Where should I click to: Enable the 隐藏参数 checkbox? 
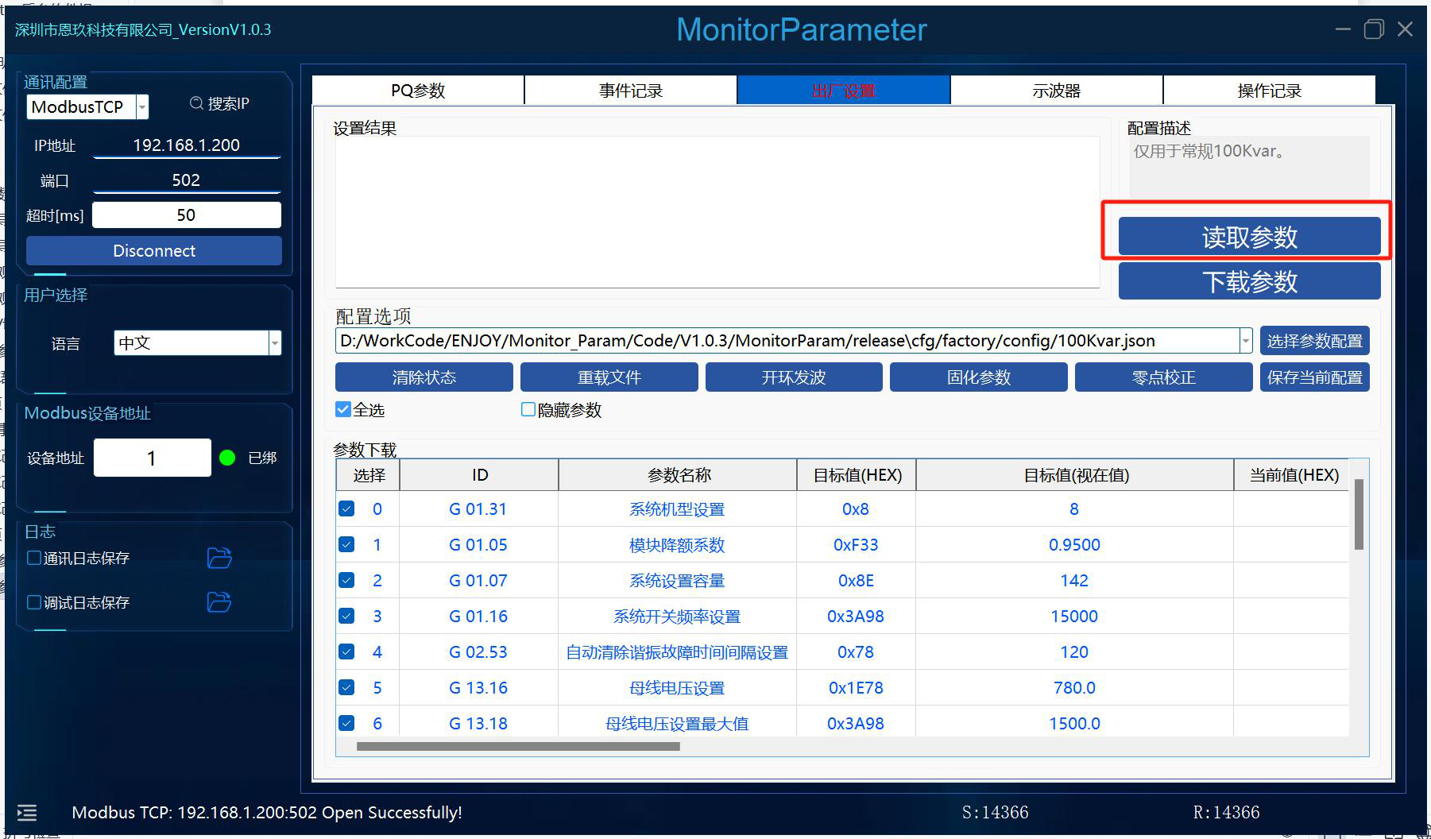(x=528, y=409)
